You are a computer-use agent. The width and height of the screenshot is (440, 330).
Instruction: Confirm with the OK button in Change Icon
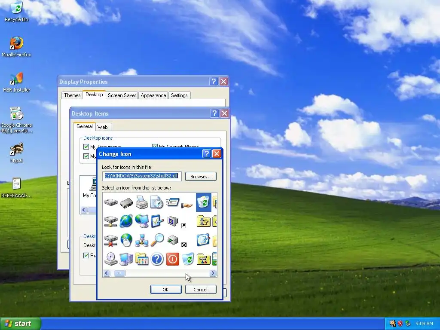coord(166,290)
